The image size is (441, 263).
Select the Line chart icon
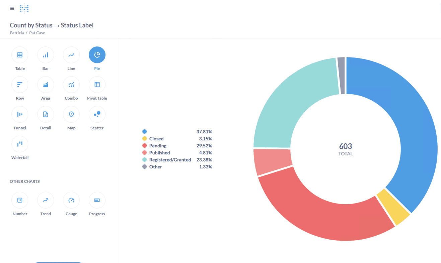[x=71, y=55]
